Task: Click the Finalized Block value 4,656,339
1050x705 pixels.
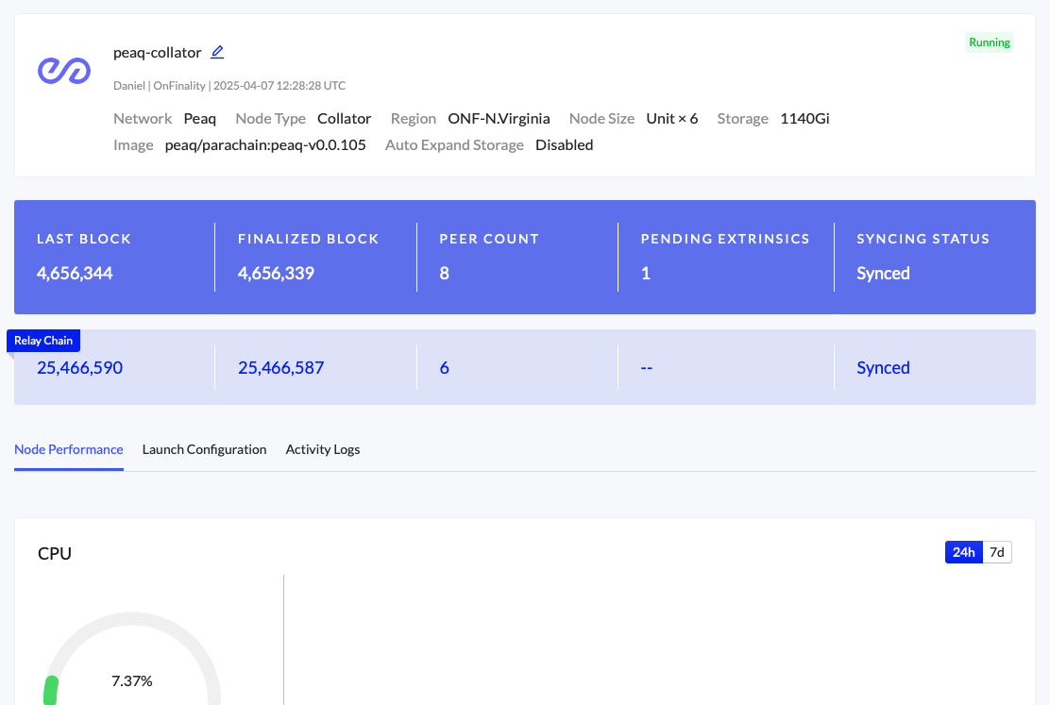Action: click(x=276, y=274)
